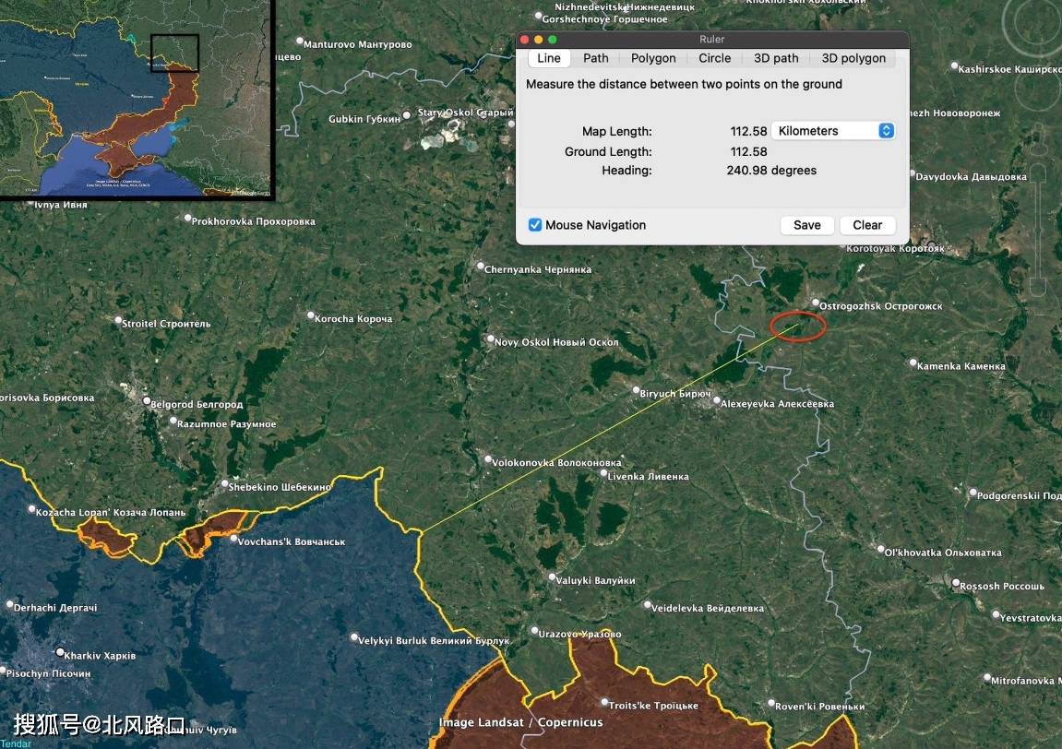Select the Velykyi Burluk placemark dot
The height and width of the screenshot is (749, 1062).
pyautogui.click(x=353, y=636)
